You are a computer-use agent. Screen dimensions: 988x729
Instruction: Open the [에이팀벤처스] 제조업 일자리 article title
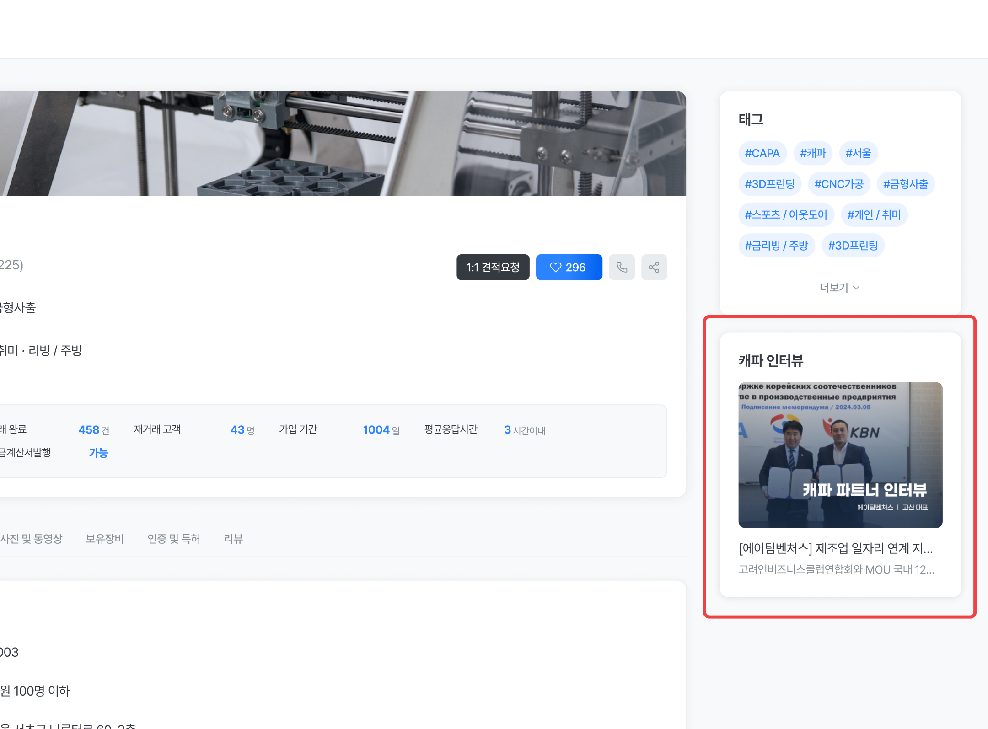pyautogui.click(x=836, y=548)
